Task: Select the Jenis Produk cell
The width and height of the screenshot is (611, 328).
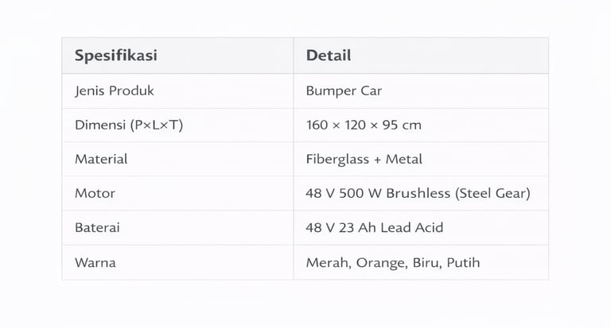Action: 114,91
